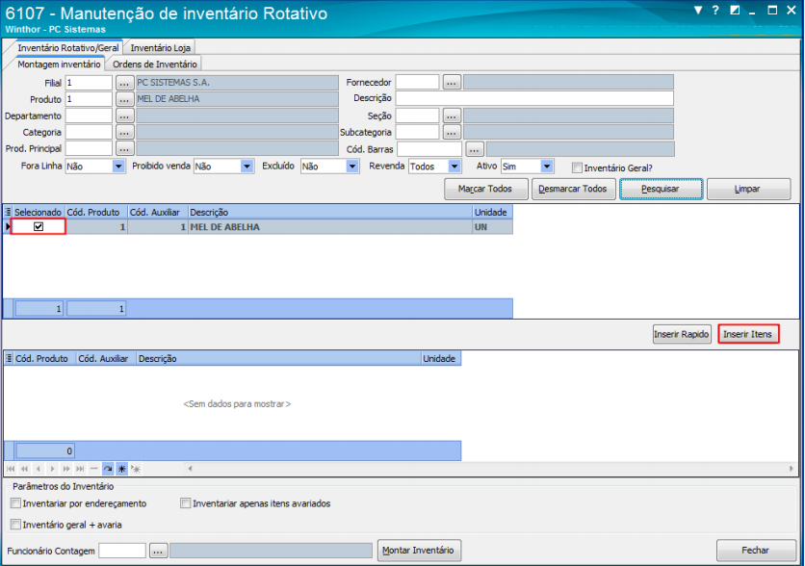
Task: Enable the Inventário Geral? checkbox
Action: click(x=577, y=167)
